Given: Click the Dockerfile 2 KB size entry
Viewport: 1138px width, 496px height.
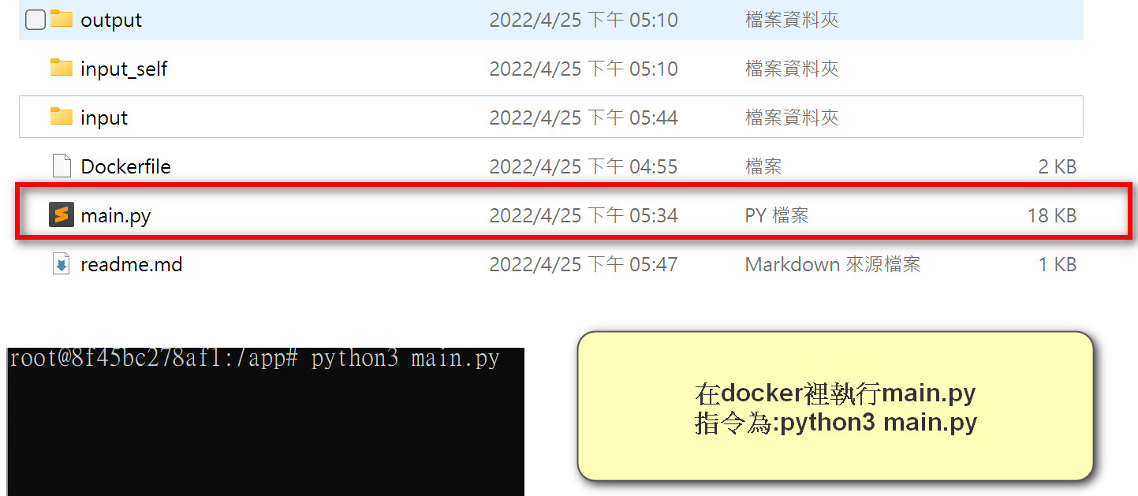Looking at the screenshot, I should click(1058, 166).
